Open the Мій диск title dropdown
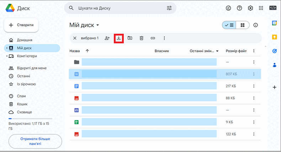281x152 pixels. (x=98, y=25)
